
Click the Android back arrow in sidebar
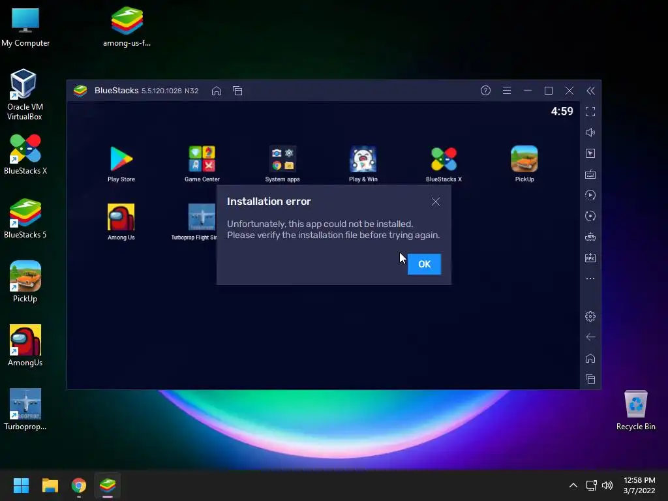(590, 337)
